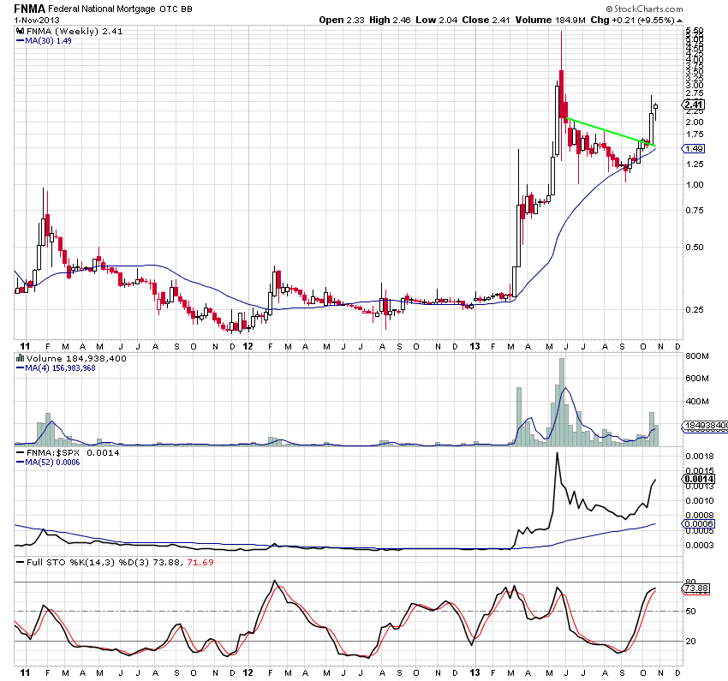
Task: Click the 1.49 moving average price tag
Action: click(694, 148)
